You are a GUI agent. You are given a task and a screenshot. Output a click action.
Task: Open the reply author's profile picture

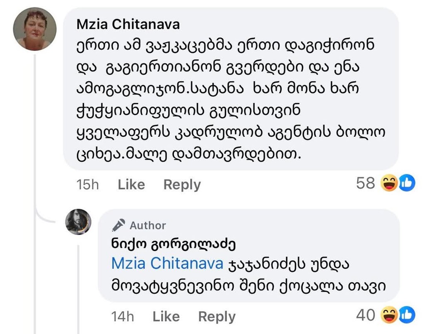point(78,222)
